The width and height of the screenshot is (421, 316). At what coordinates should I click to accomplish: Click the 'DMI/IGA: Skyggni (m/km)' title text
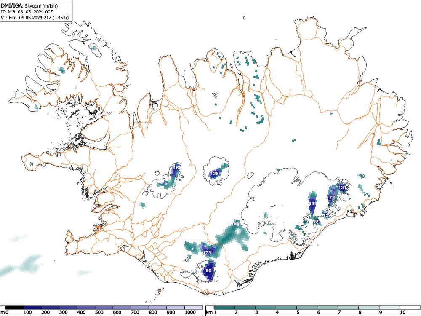(x=29, y=5)
